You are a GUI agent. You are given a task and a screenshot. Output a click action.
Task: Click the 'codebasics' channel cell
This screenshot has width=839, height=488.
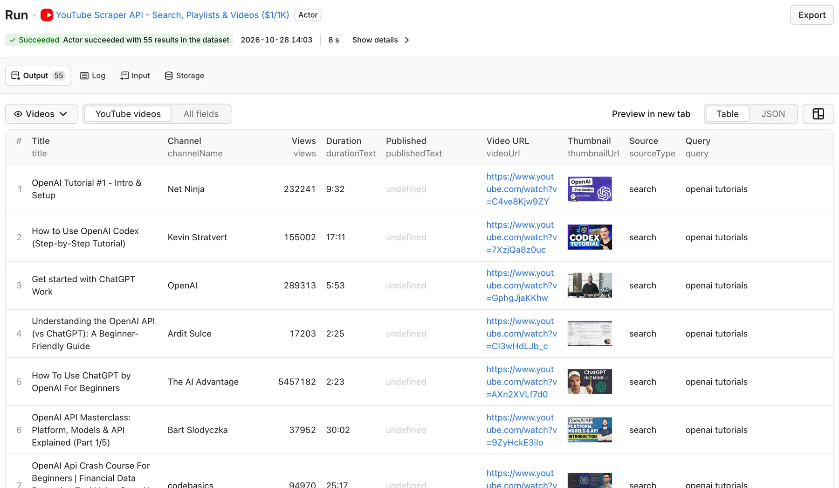click(x=190, y=484)
